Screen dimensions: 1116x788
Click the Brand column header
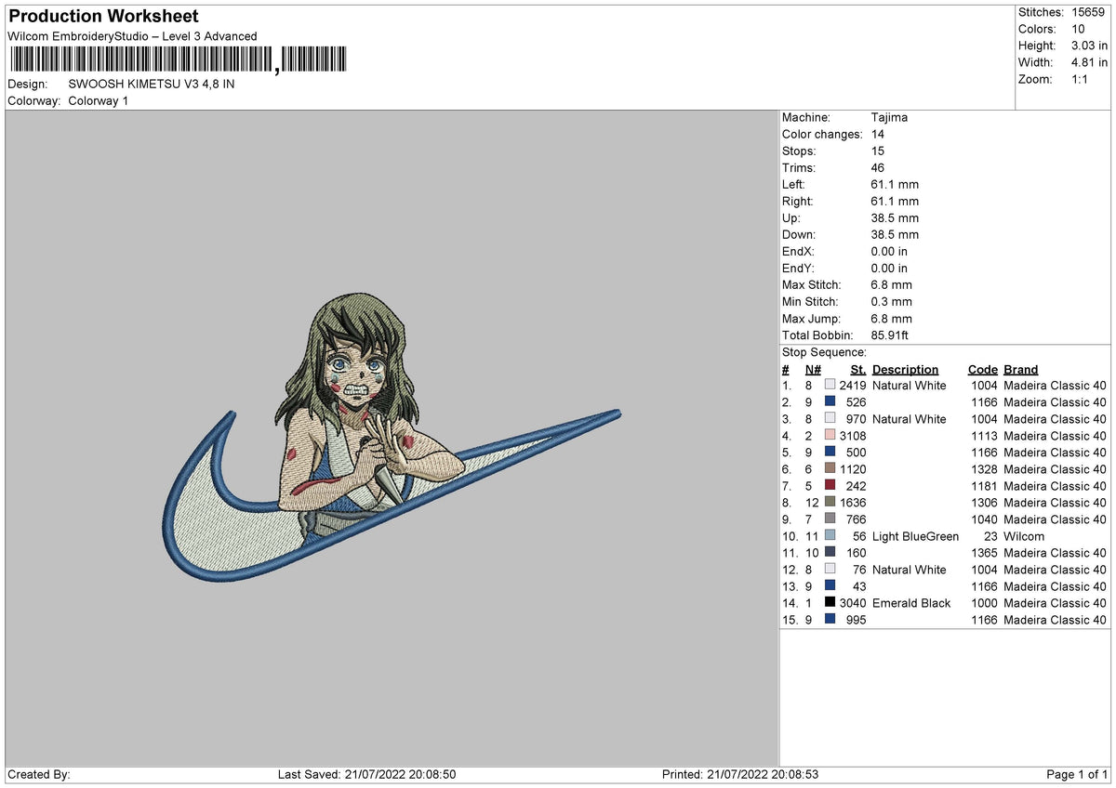coord(1020,369)
